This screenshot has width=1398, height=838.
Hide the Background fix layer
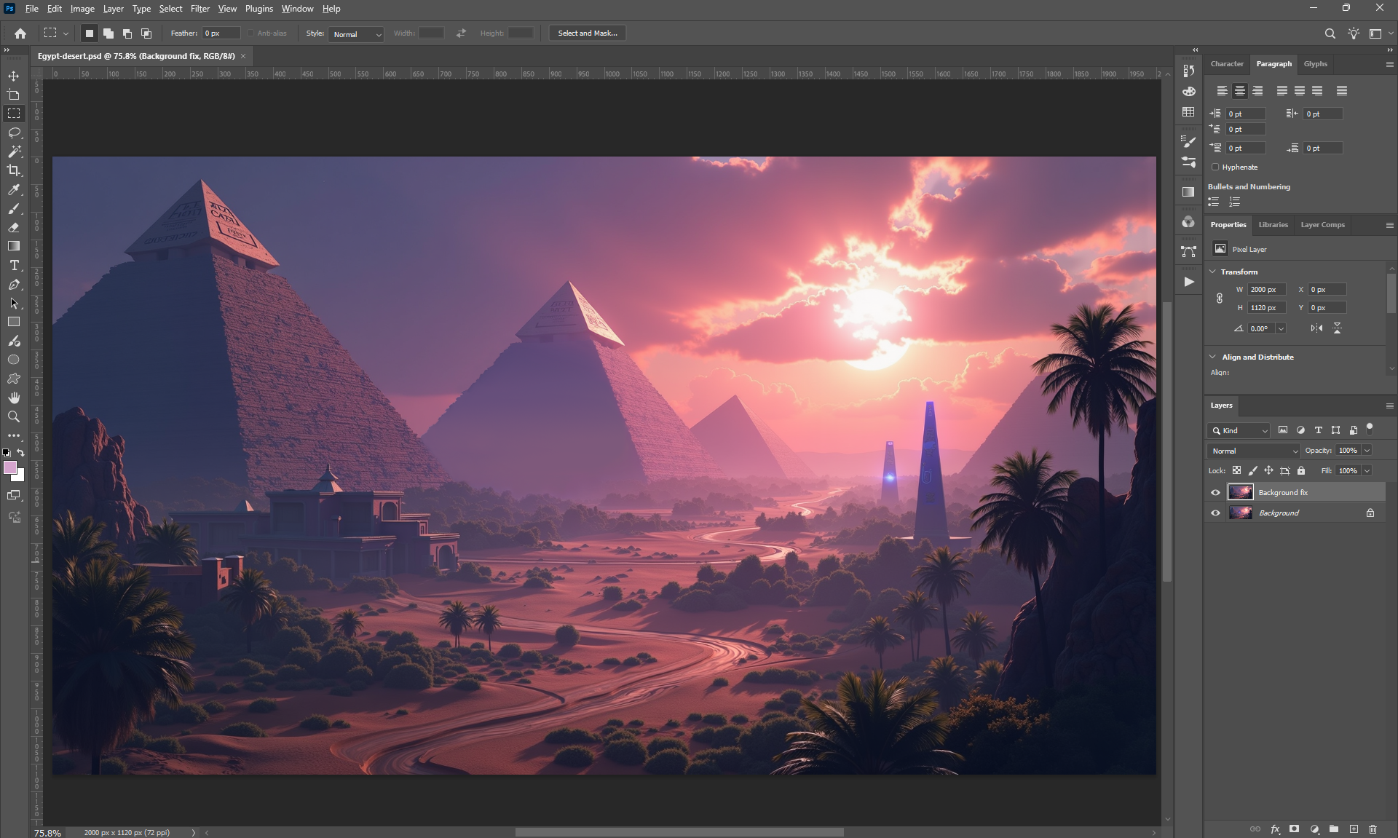pyautogui.click(x=1215, y=493)
